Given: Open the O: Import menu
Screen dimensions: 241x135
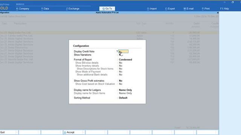Looking at the screenshot, I should [152, 9].
